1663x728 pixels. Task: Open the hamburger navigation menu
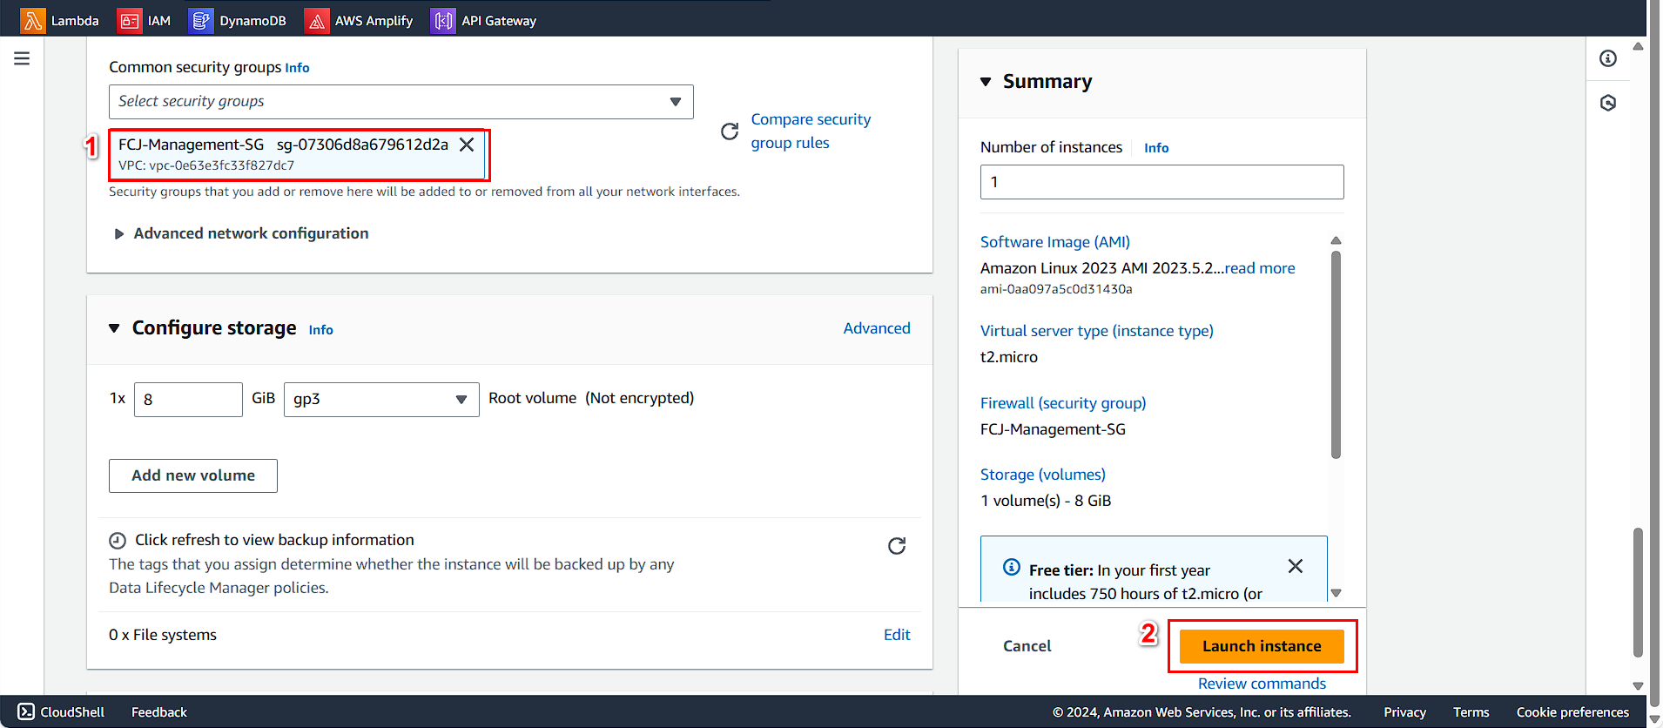pyautogui.click(x=22, y=58)
